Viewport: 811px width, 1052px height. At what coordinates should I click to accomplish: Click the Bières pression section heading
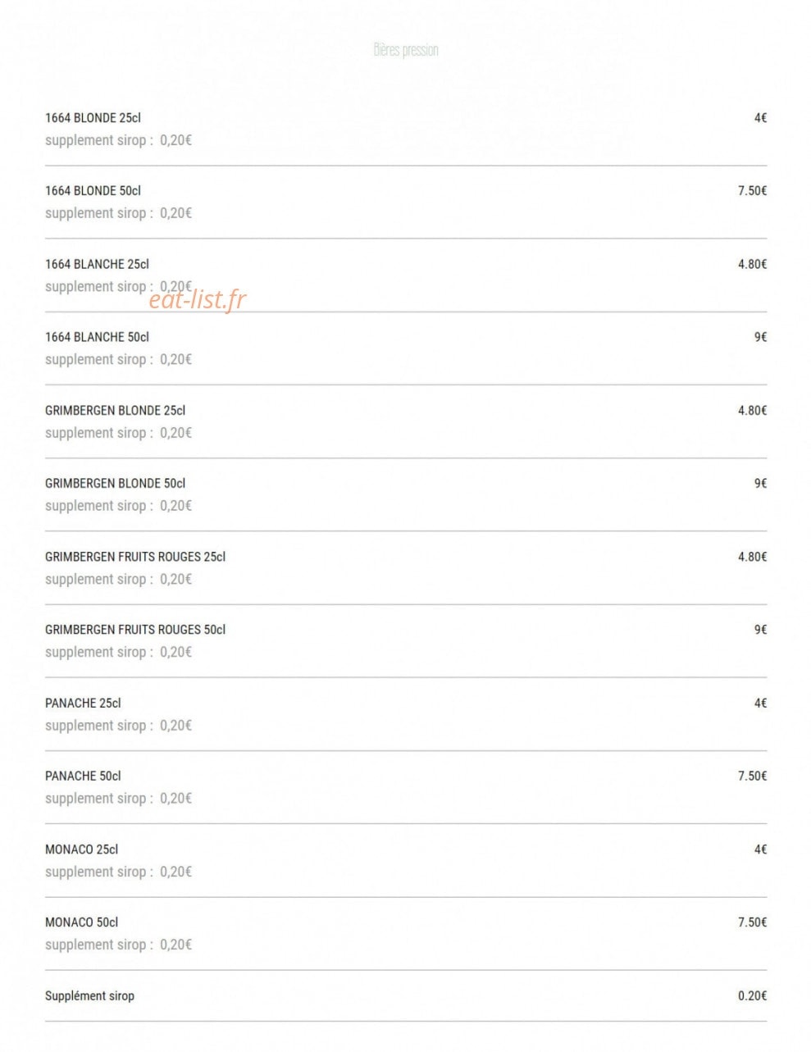pos(406,50)
